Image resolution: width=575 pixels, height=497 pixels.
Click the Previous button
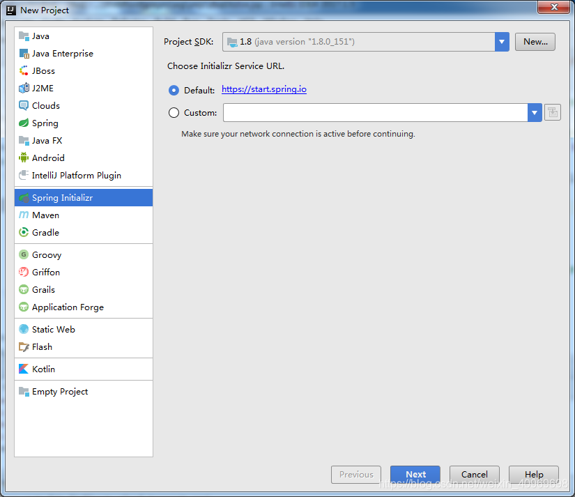point(356,474)
